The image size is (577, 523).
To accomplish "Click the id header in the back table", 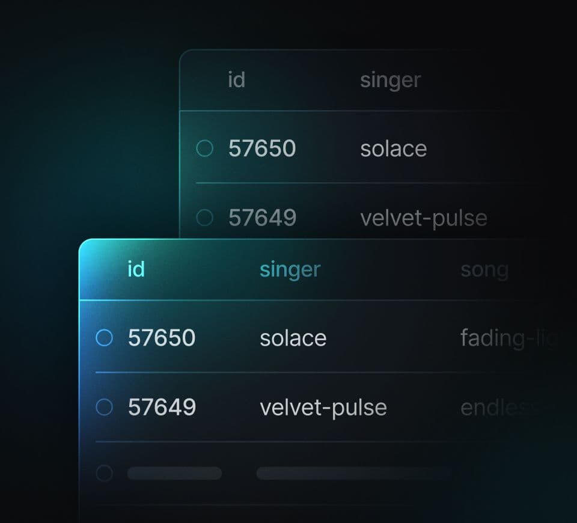I will [236, 79].
